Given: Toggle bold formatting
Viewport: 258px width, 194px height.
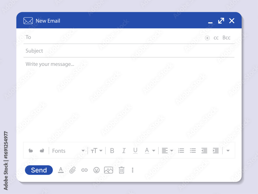Looking at the screenshot, I should point(112,151).
